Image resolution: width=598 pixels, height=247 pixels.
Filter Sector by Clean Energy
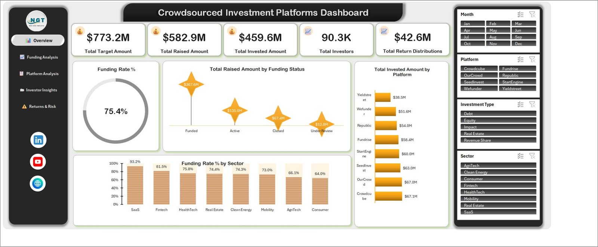coord(498,172)
